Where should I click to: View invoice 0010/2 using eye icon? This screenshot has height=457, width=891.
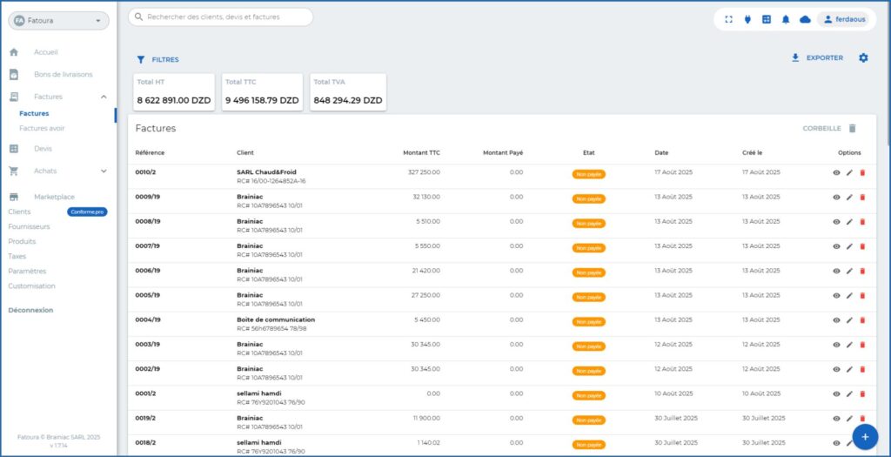pyautogui.click(x=836, y=173)
